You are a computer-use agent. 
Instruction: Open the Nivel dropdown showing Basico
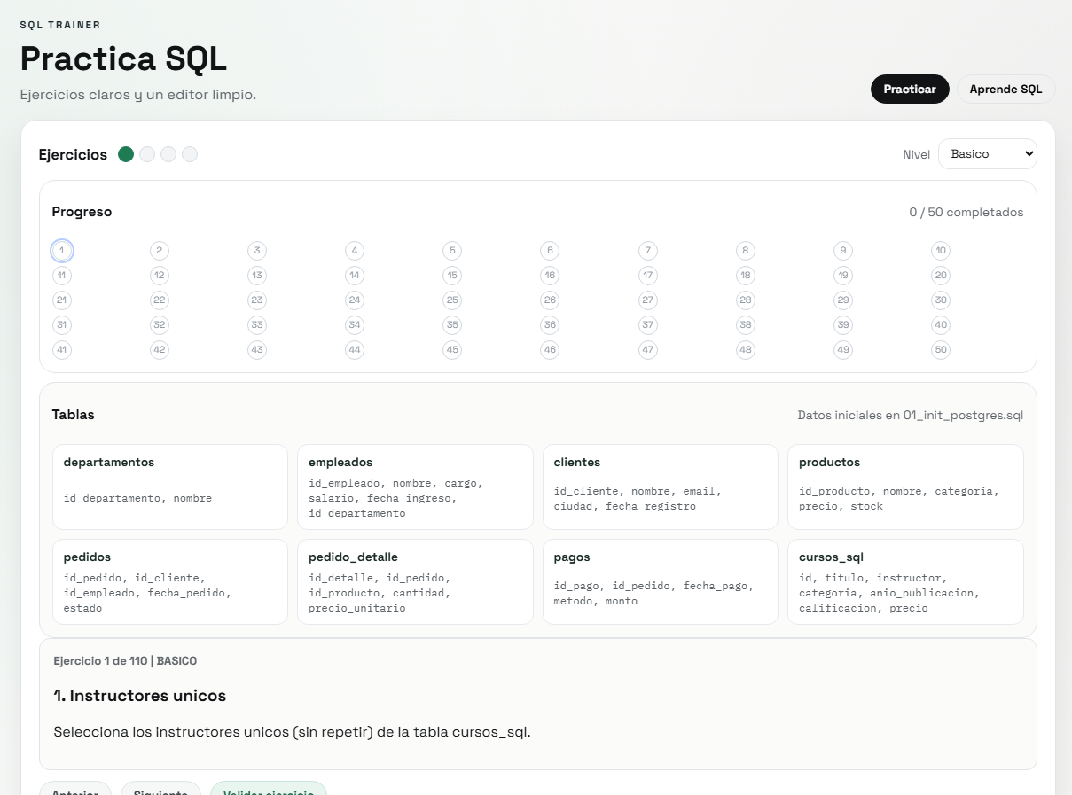click(x=988, y=153)
